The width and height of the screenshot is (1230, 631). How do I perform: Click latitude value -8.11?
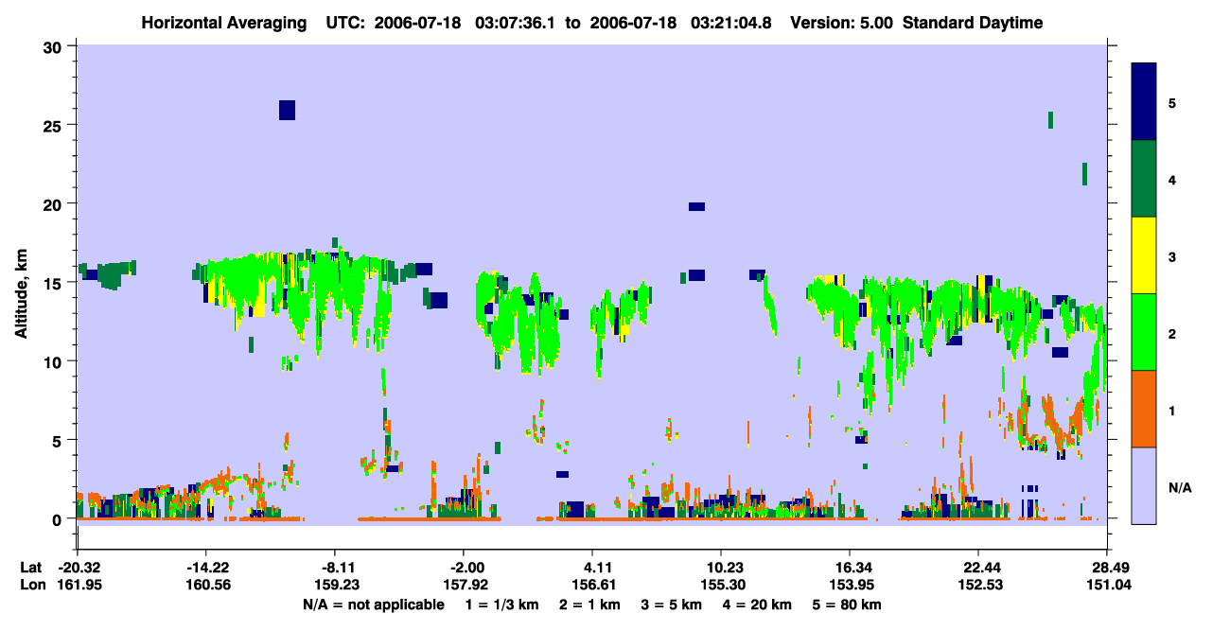338,568
